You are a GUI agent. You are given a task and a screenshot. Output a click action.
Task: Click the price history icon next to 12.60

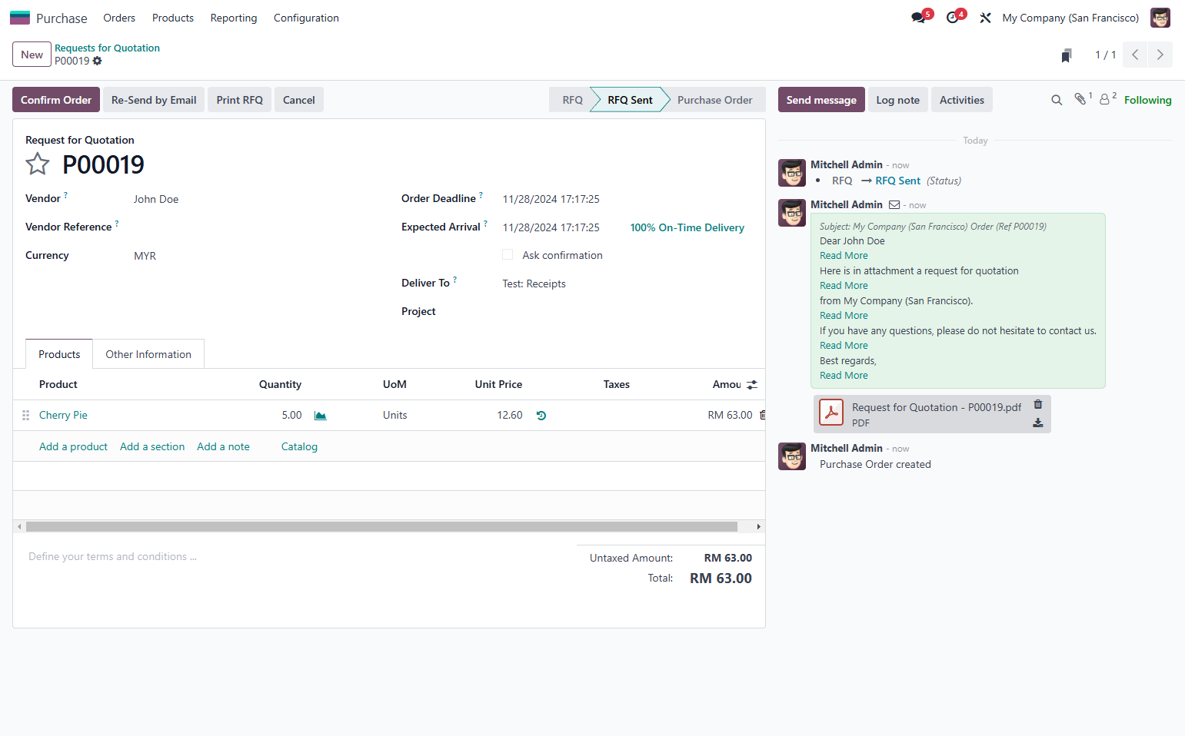pos(541,416)
